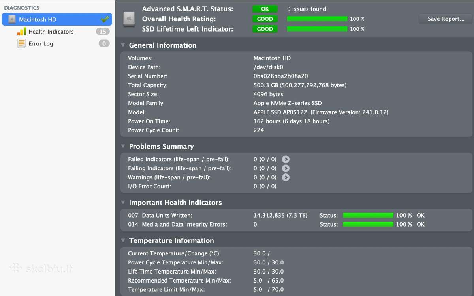The image size is (474, 296).
Task: Click the SSD Lifetime Left progress bar
Action: [x=317, y=29]
